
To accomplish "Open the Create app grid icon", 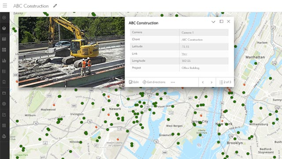I will (x=4, y=125).
